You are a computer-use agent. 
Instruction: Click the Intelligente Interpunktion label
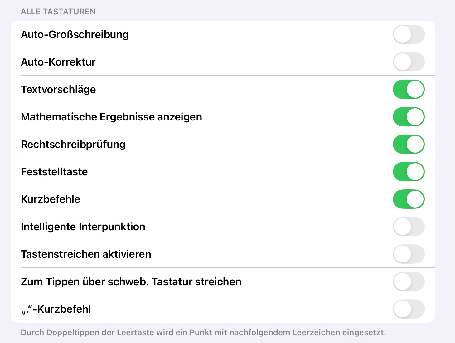pos(83,227)
